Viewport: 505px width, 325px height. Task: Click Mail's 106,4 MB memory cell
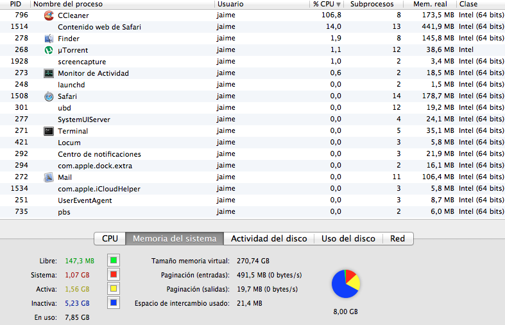438,177
